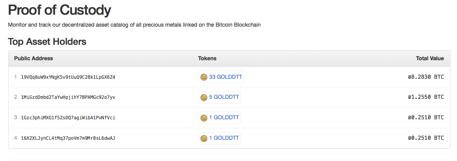Viewport: 457px width, 161px height.
Task: Select address 19VQq8uW9xYNgK5v9tUuQ9C28k1LpGX6Z4
Action: (68, 77)
